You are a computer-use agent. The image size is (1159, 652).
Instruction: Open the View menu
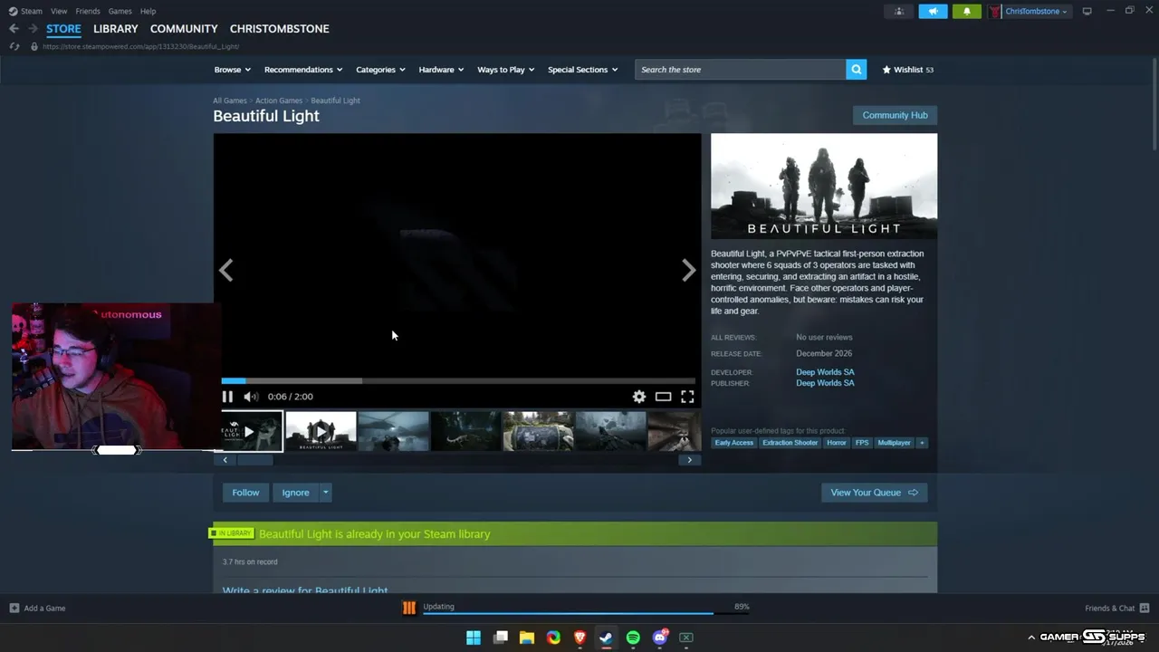59,11
